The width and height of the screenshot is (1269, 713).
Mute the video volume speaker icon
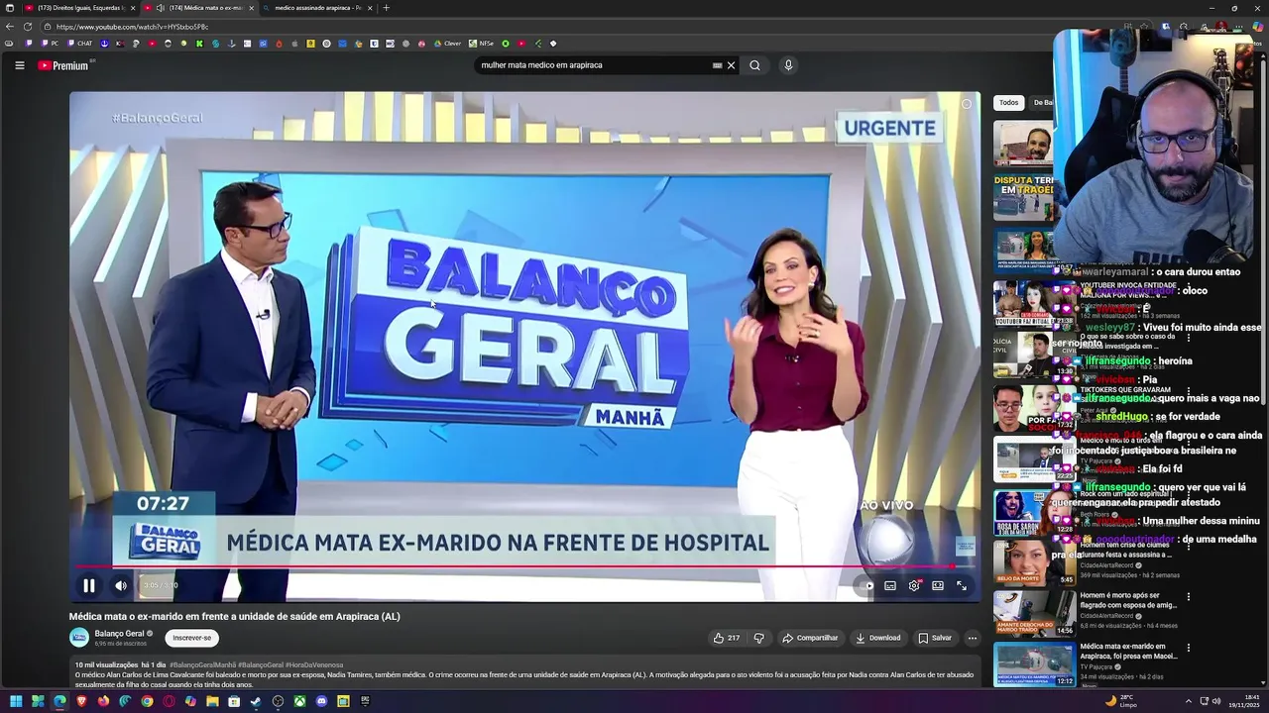click(x=121, y=585)
